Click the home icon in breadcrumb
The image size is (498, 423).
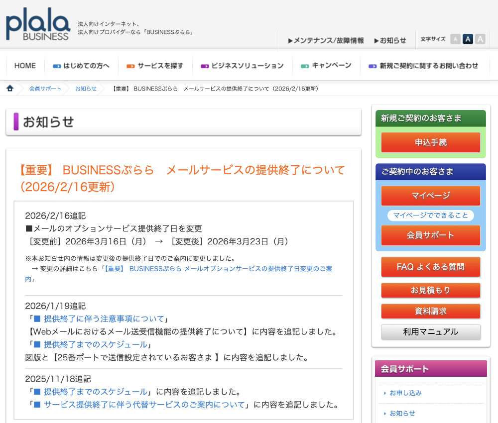pyautogui.click(x=10, y=89)
